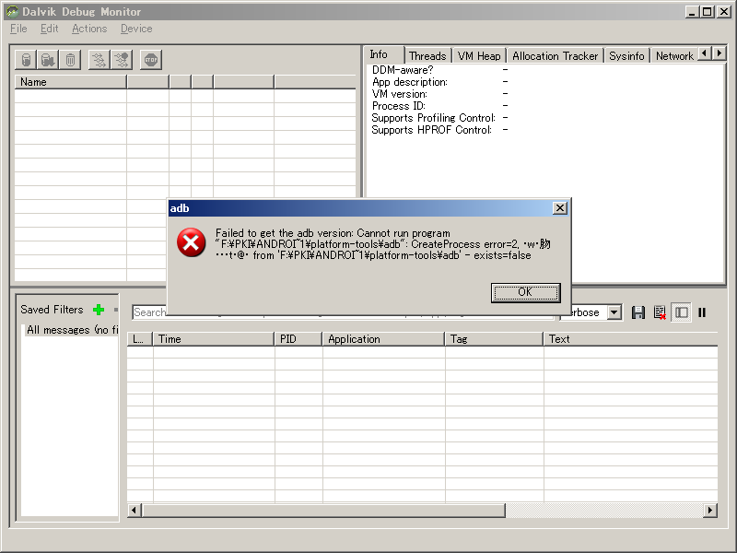
Task: Click the L... level column header
Action: [140, 339]
